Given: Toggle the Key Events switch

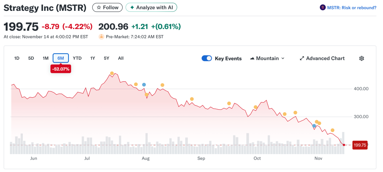Looking at the screenshot, I should 206,59.
